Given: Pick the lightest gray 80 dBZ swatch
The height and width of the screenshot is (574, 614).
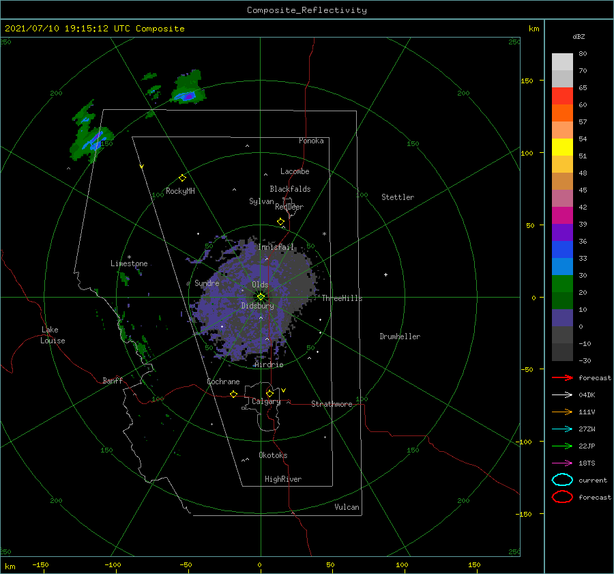Looking at the screenshot, I should point(562,62).
